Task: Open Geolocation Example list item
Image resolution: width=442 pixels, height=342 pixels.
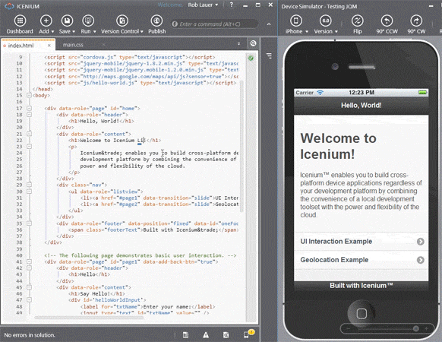Action: [x=361, y=260]
